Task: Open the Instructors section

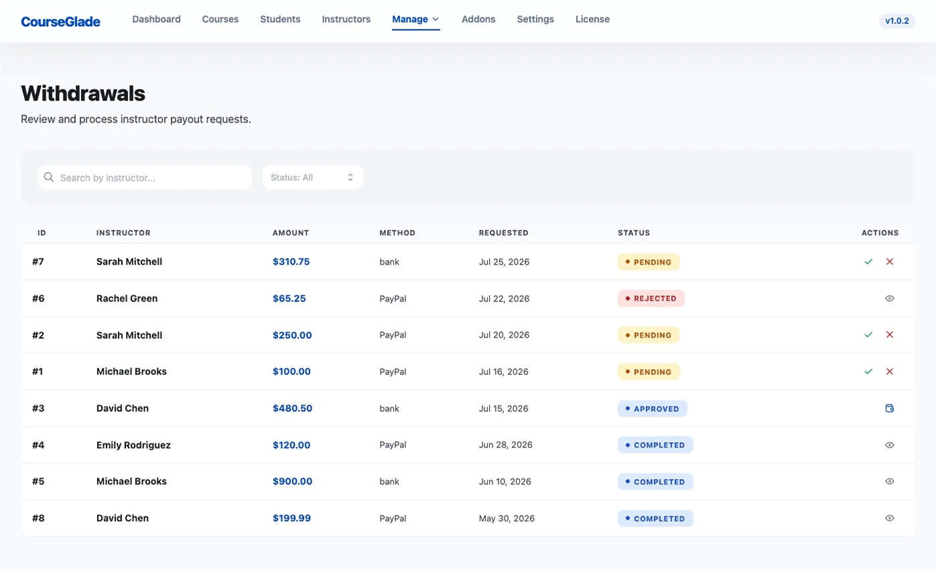Action: tap(346, 19)
